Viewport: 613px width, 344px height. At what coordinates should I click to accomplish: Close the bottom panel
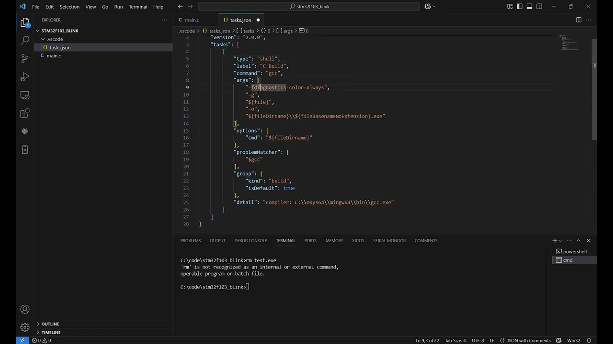coord(589,240)
